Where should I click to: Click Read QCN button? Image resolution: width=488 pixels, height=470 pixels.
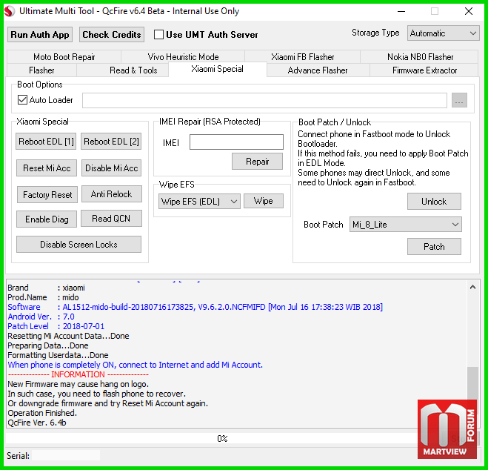(x=111, y=219)
